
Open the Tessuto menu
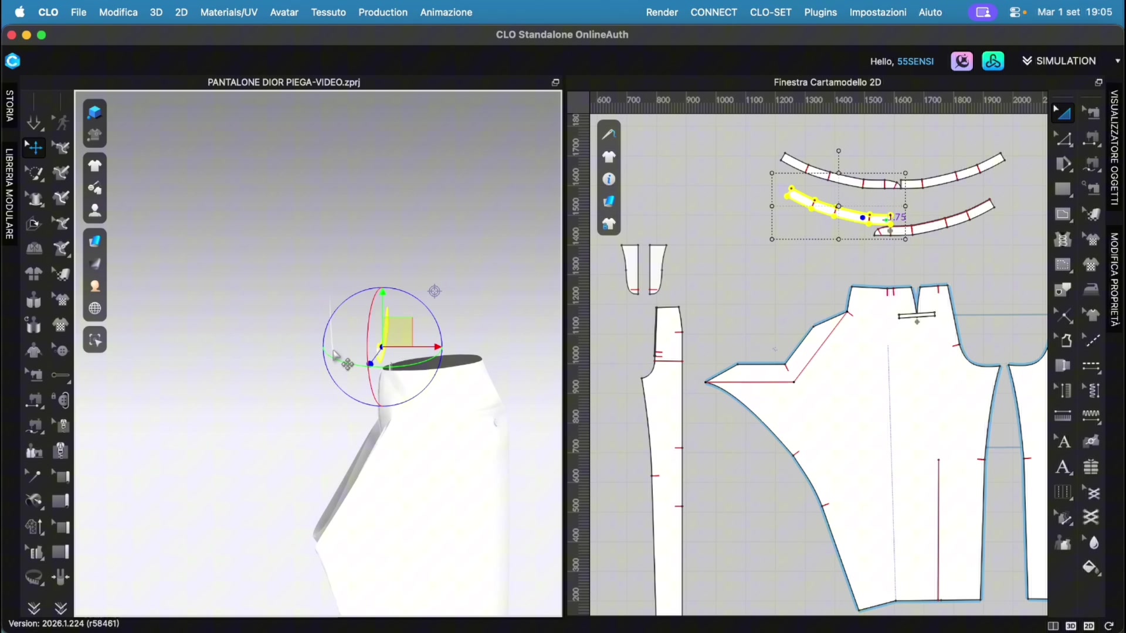328,12
